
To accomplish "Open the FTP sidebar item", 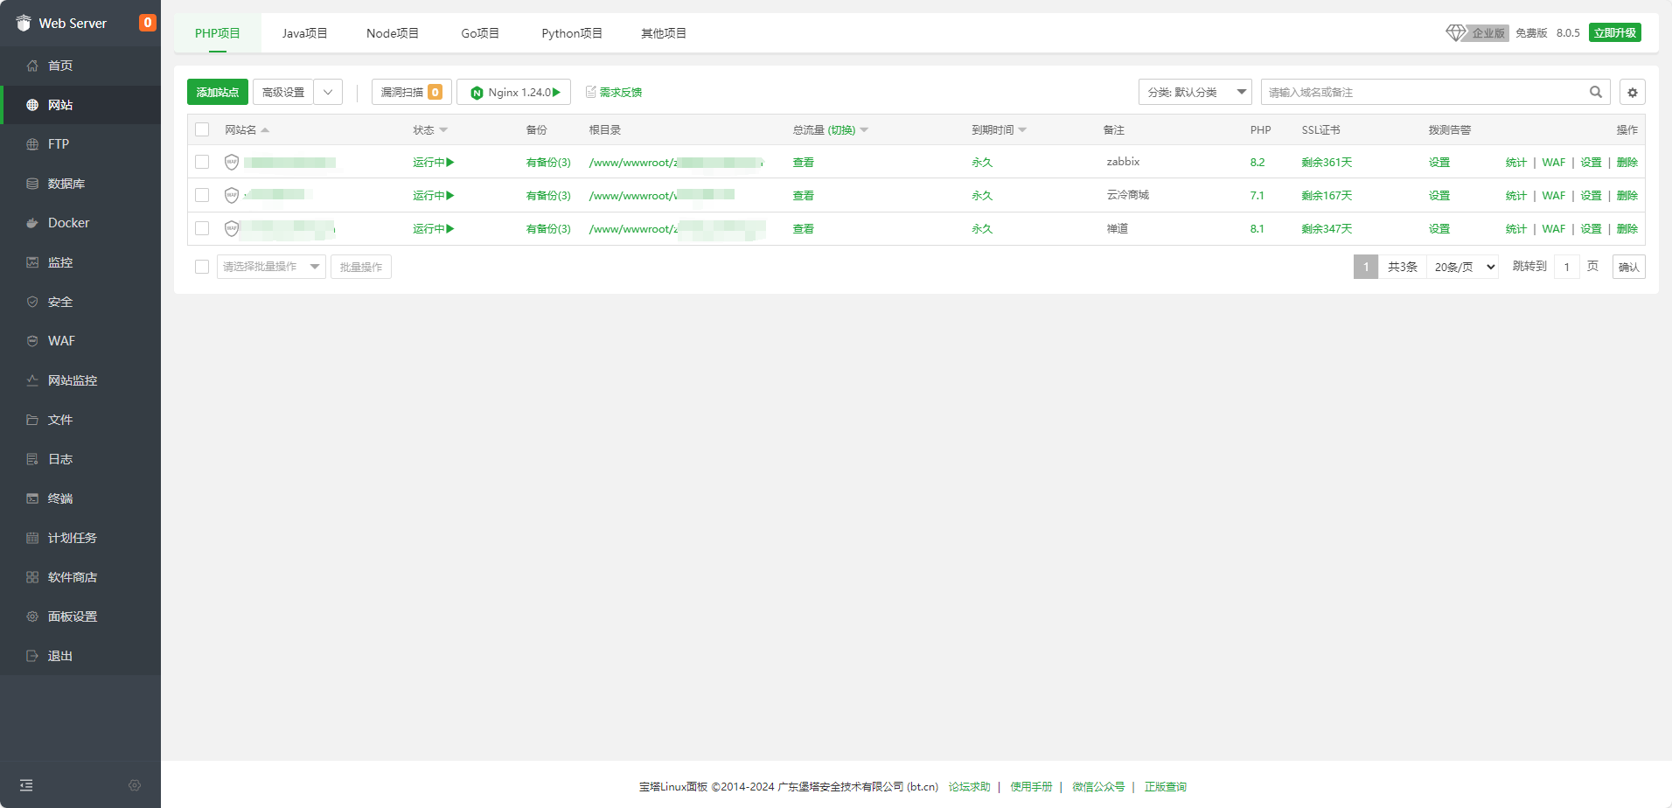I will coord(80,144).
